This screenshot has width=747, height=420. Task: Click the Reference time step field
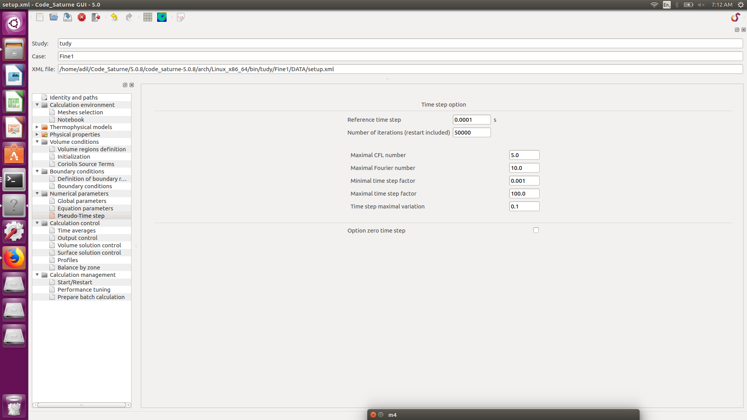tap(471, 120)
